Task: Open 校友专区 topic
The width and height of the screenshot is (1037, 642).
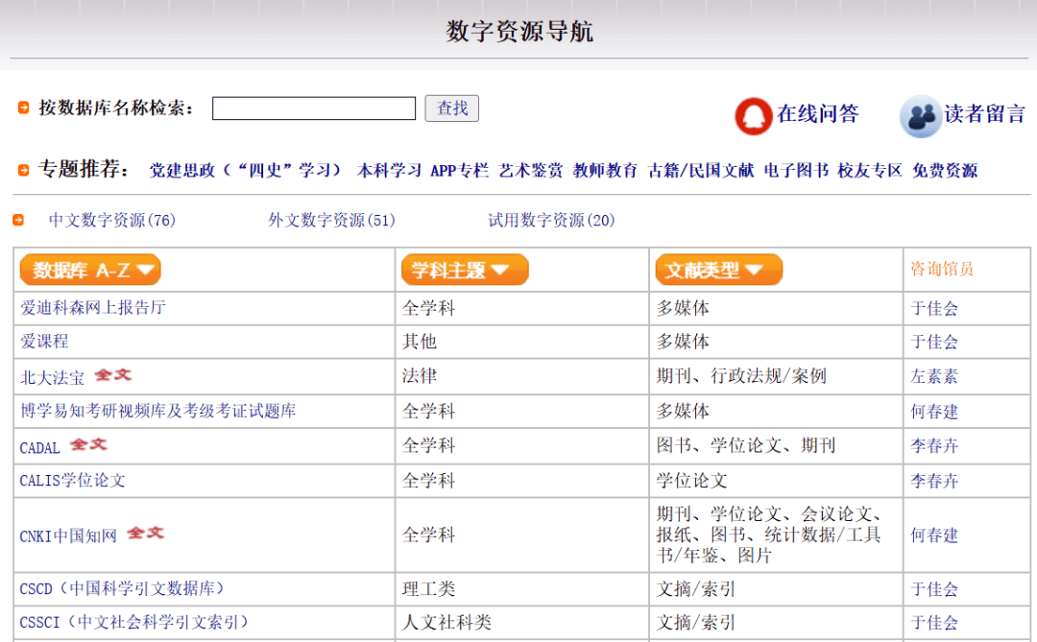Action: pos(870,171)
